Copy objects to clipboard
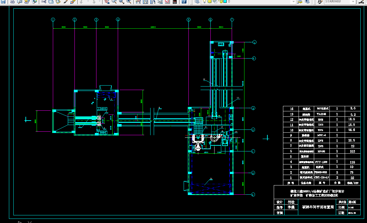 click(51, 2)
